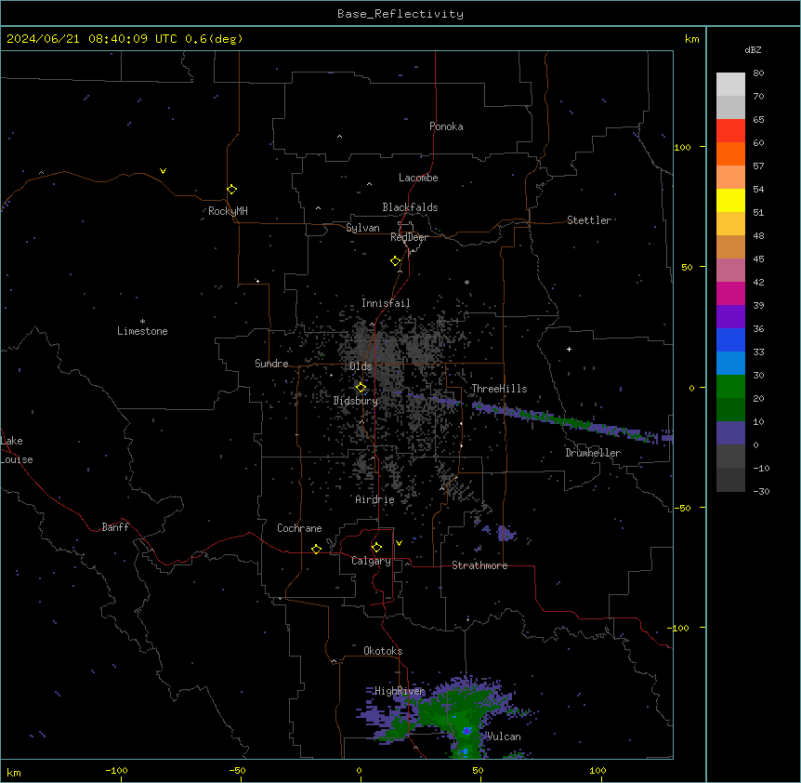Viewport: 801px width, 783px height.
Task: Click the Calgary label
Action: 371,561
